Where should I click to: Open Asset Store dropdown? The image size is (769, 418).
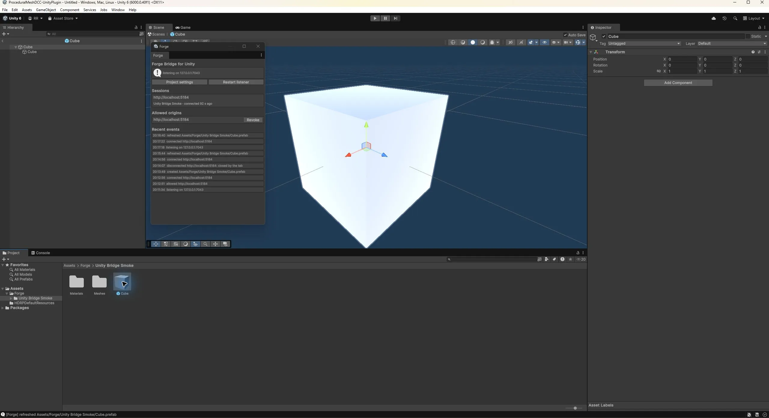[63, 18]
